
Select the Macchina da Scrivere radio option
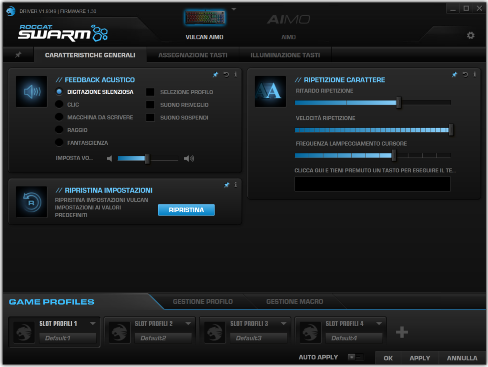coord(59,117)
